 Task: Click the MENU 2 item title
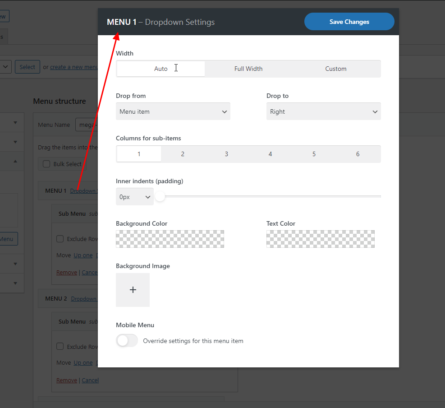(56, 299)
